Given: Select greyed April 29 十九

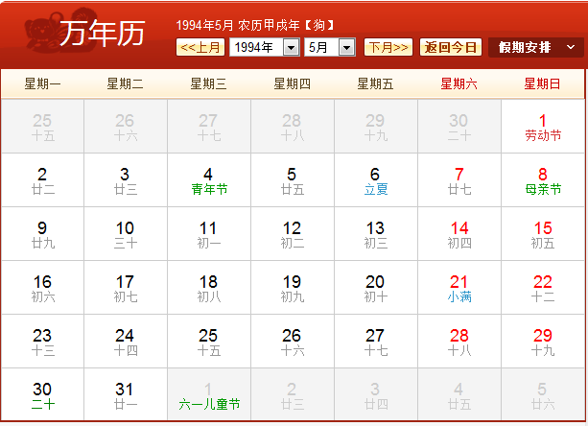Looking at the screenshot, I should click(x=376, y=127).
